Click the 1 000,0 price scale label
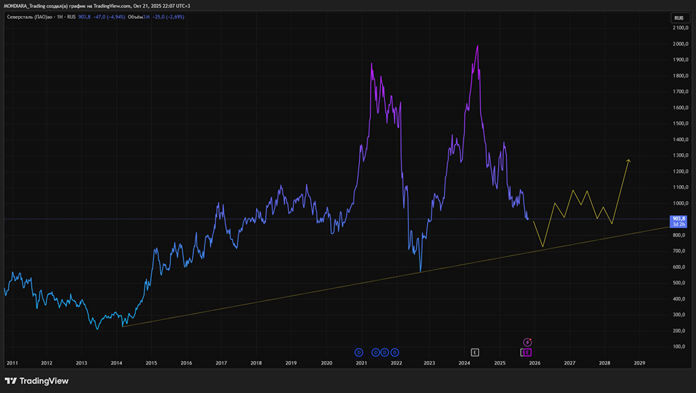The width and height of the screenshot is (696, 393). pyautogui.click(x=681, y=204)
